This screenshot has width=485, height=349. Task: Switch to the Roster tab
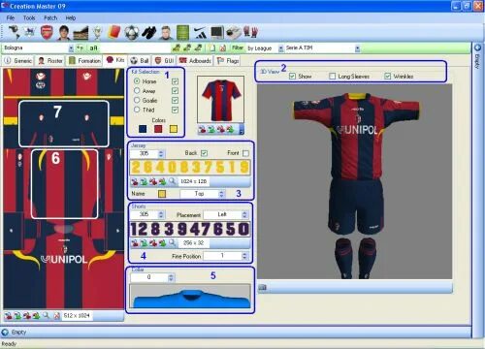pyautogui.click(x=50, y=61)
